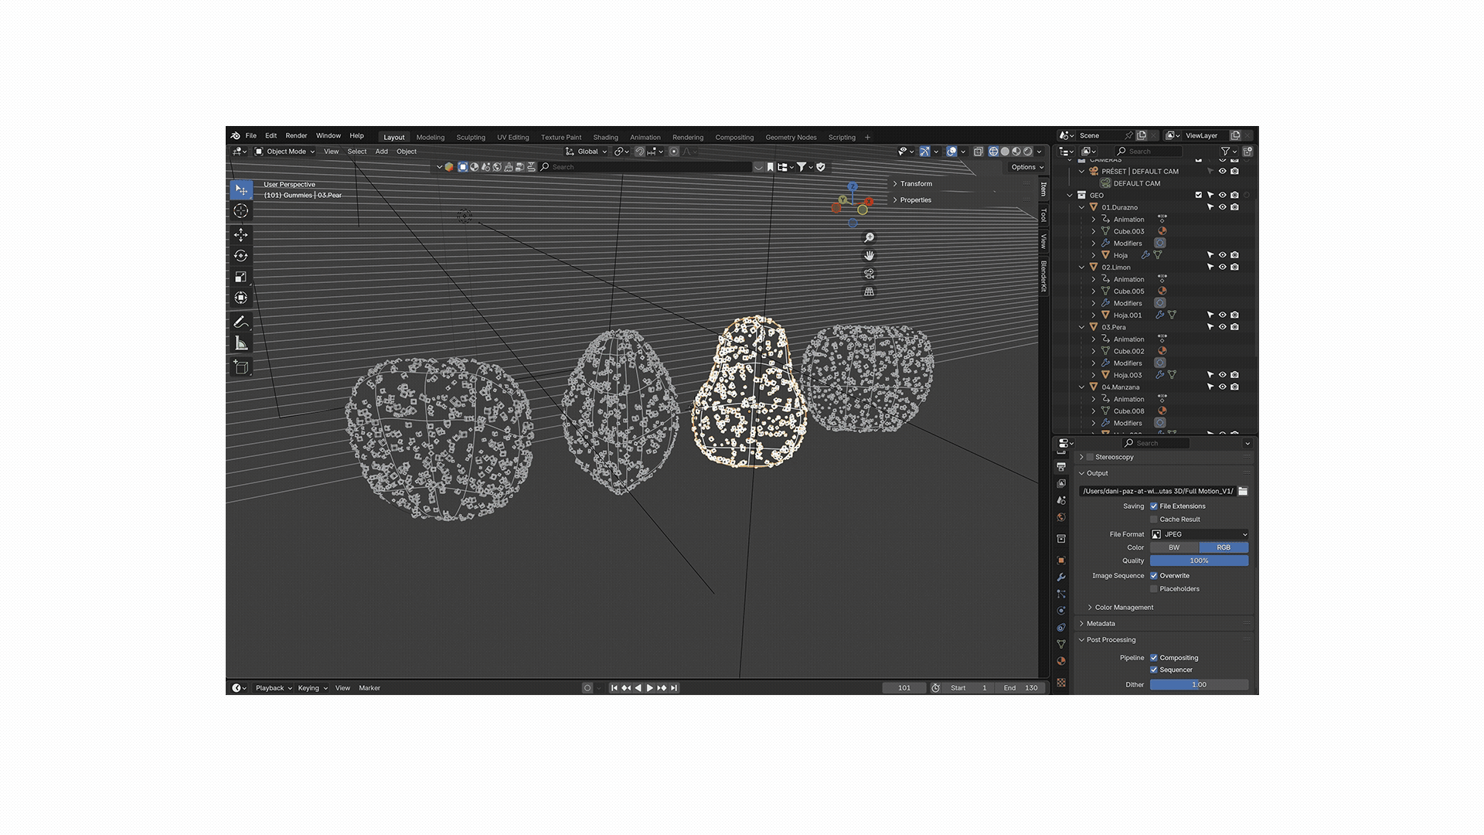Hide 03.Pera collection with eye icon

[1223, 327]
